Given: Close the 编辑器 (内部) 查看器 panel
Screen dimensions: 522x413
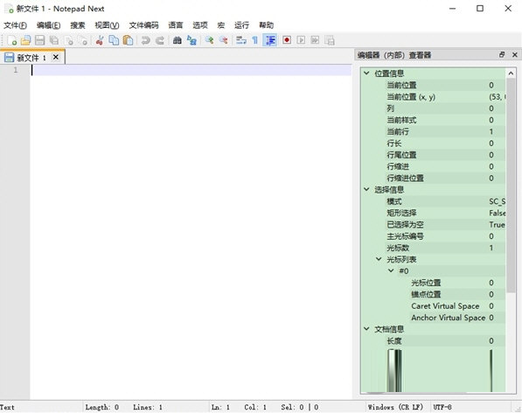Looking at the screenshot, I should 515,54.
